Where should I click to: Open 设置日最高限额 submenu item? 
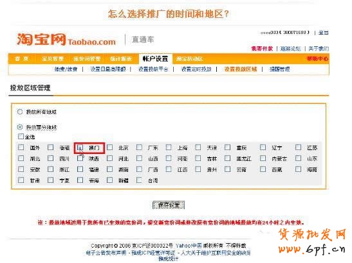pos(108,69)
